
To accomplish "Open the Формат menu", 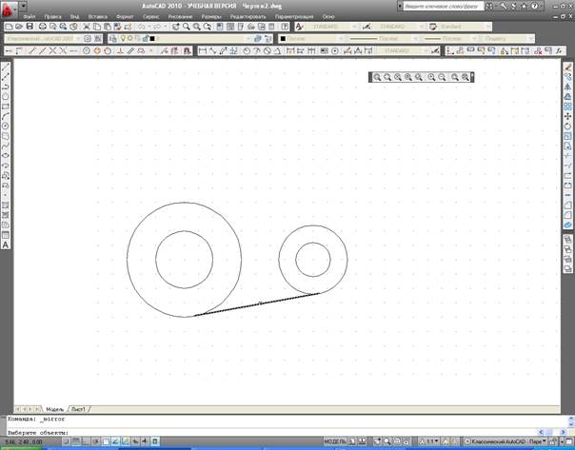I will [x=125, y=16].
